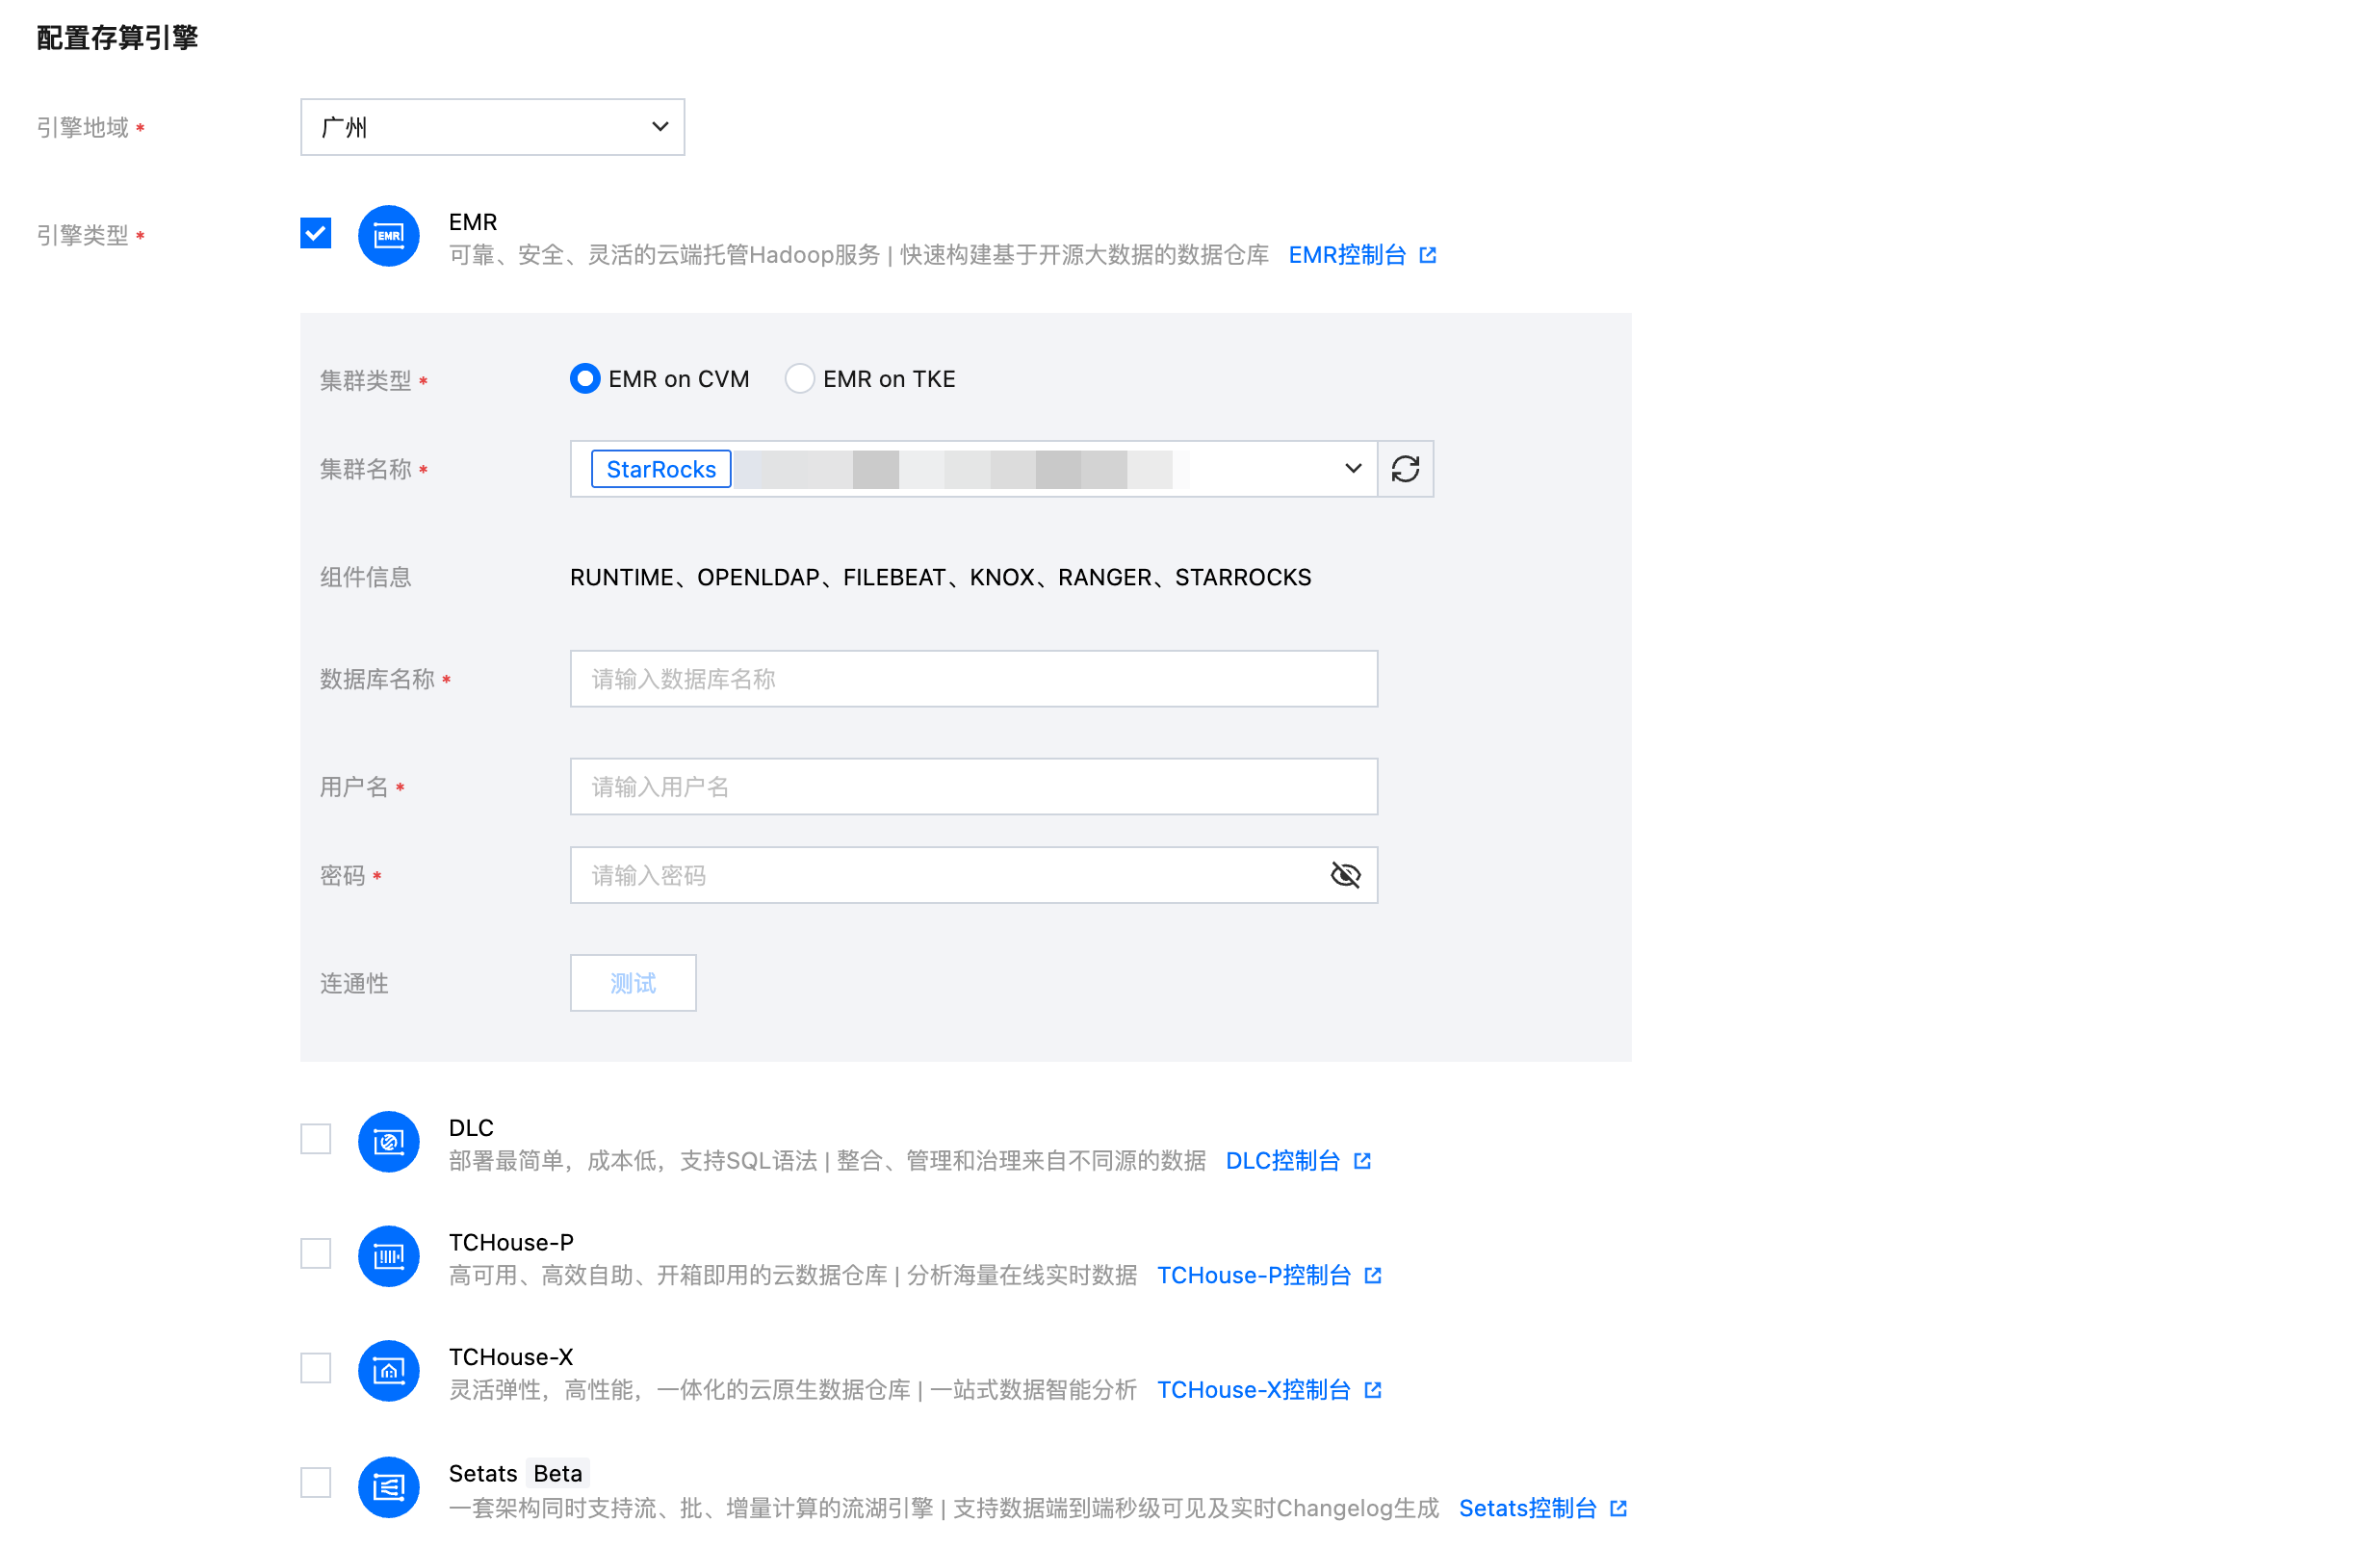Toggle password visibility eye icon
The image size is (2380, 1548).
[x=1345, y=875]
